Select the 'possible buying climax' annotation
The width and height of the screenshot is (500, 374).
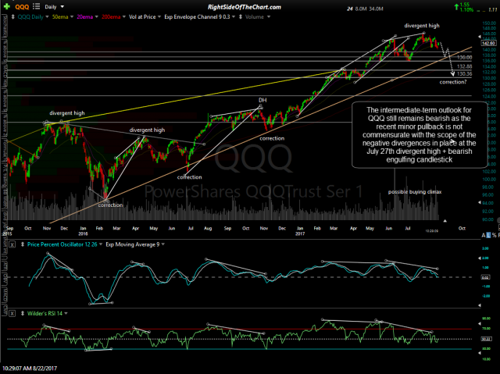pyautogui.click(x=415, y=192)
